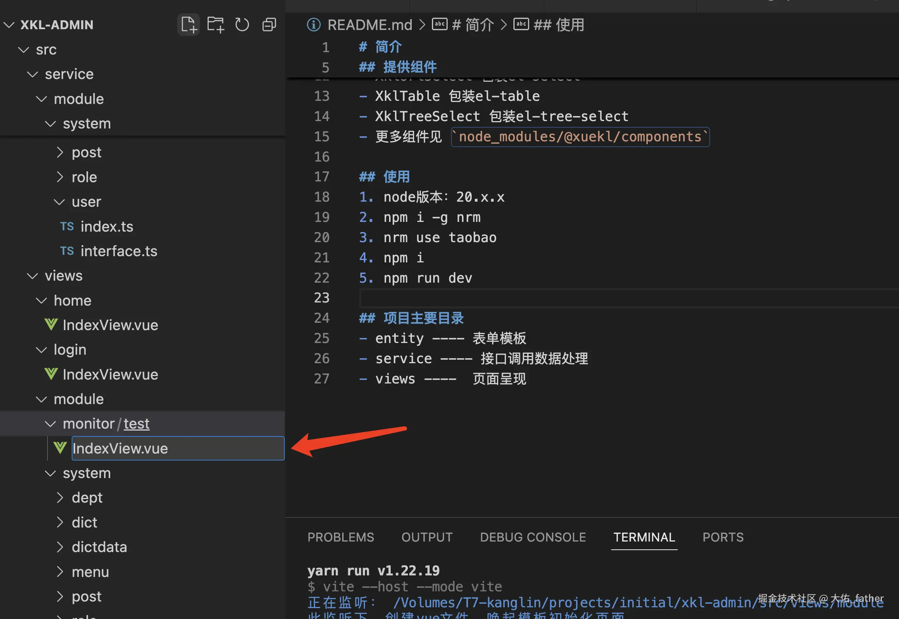Click '# 简介' breadcrumb segment
Image resolution: width=899 pixels, height=619 pixels.
(472, 25)
